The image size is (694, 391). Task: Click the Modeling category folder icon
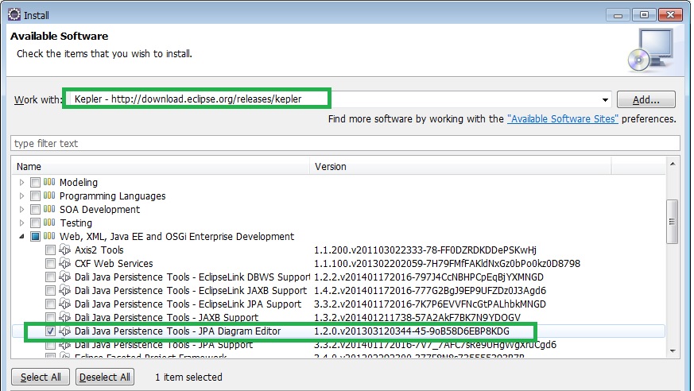[x=49, y=183]
